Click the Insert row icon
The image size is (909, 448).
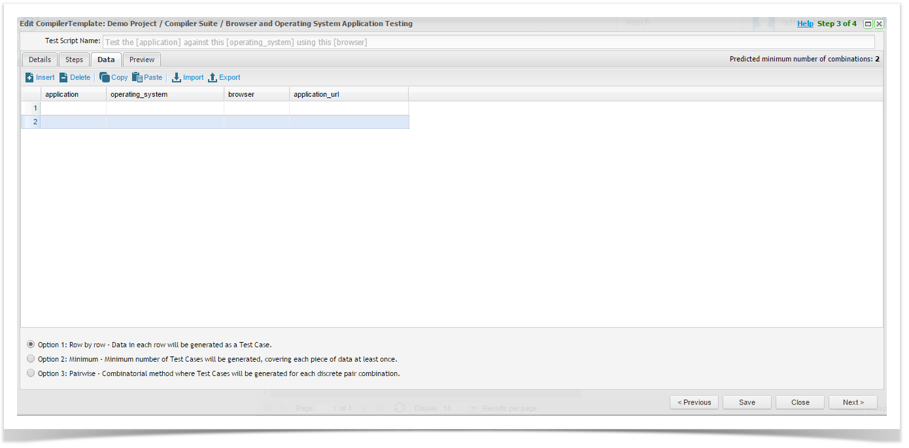[x=29, y=77]
